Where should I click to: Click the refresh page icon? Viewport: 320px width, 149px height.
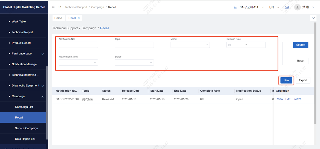click(60, 7)
